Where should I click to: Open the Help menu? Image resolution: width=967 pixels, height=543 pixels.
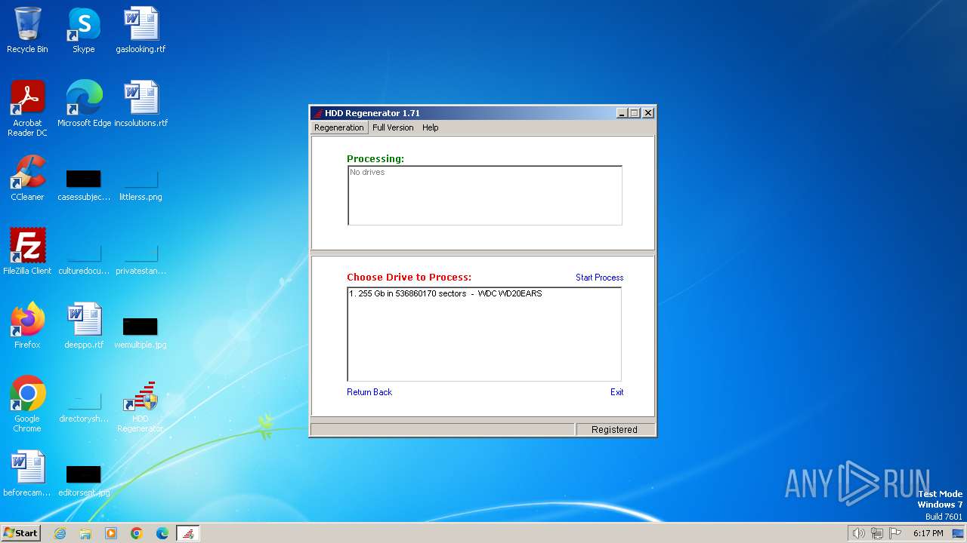[430, 127]
